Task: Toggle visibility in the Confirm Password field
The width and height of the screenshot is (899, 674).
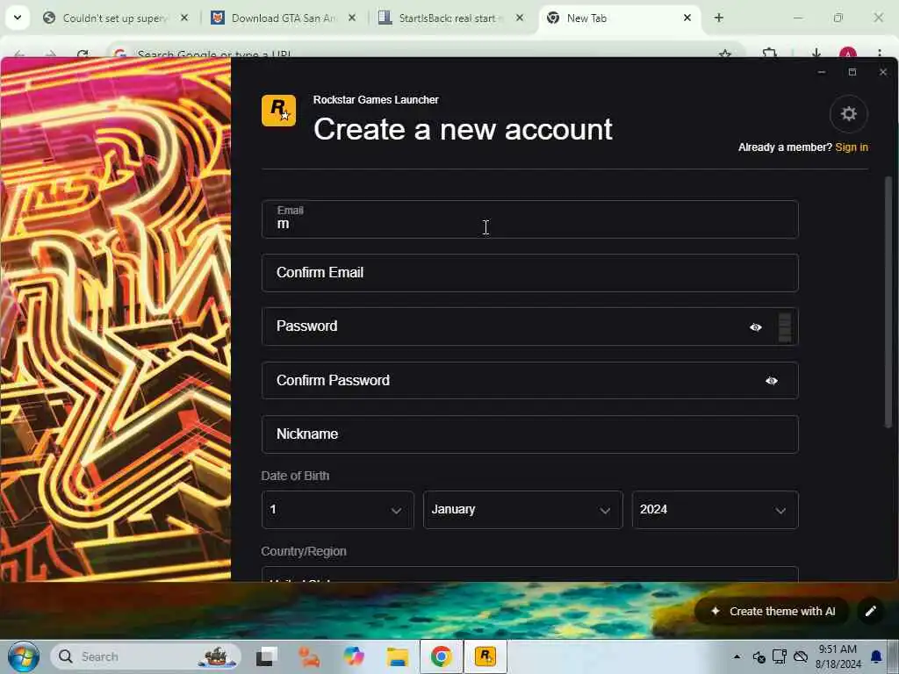Action: (771, 381)
